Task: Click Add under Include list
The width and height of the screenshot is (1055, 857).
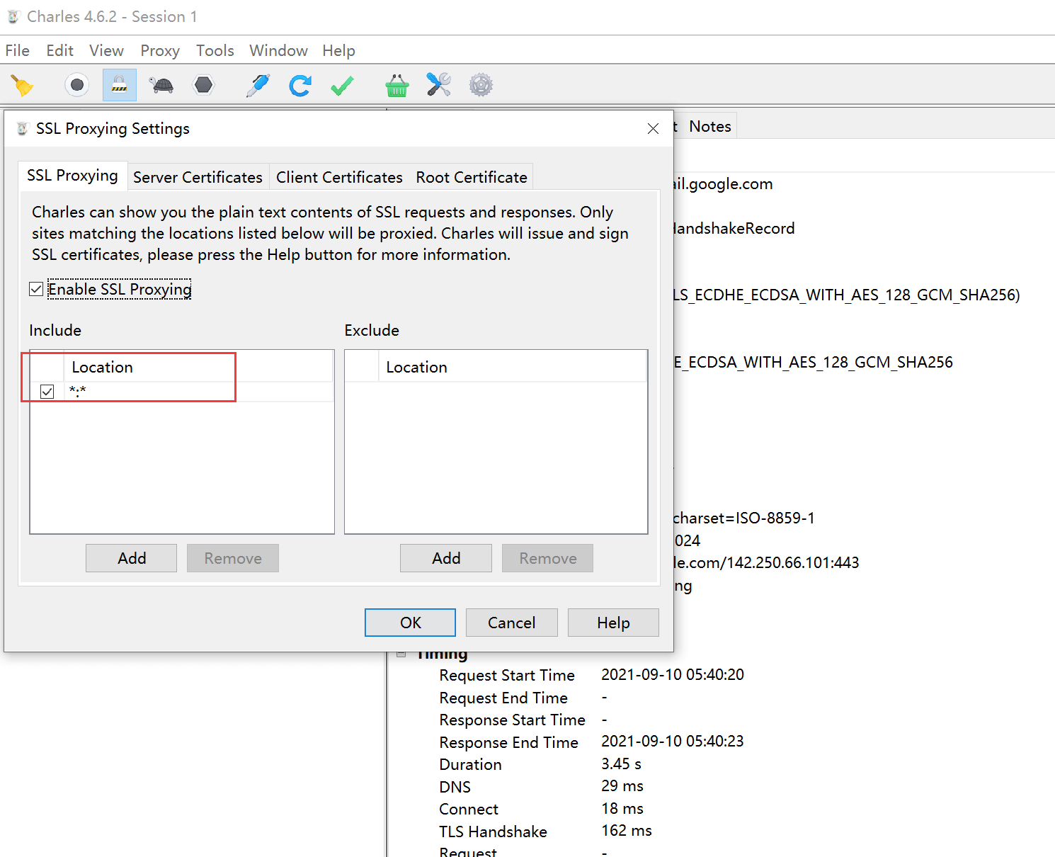Action: (x=132, y=558)
